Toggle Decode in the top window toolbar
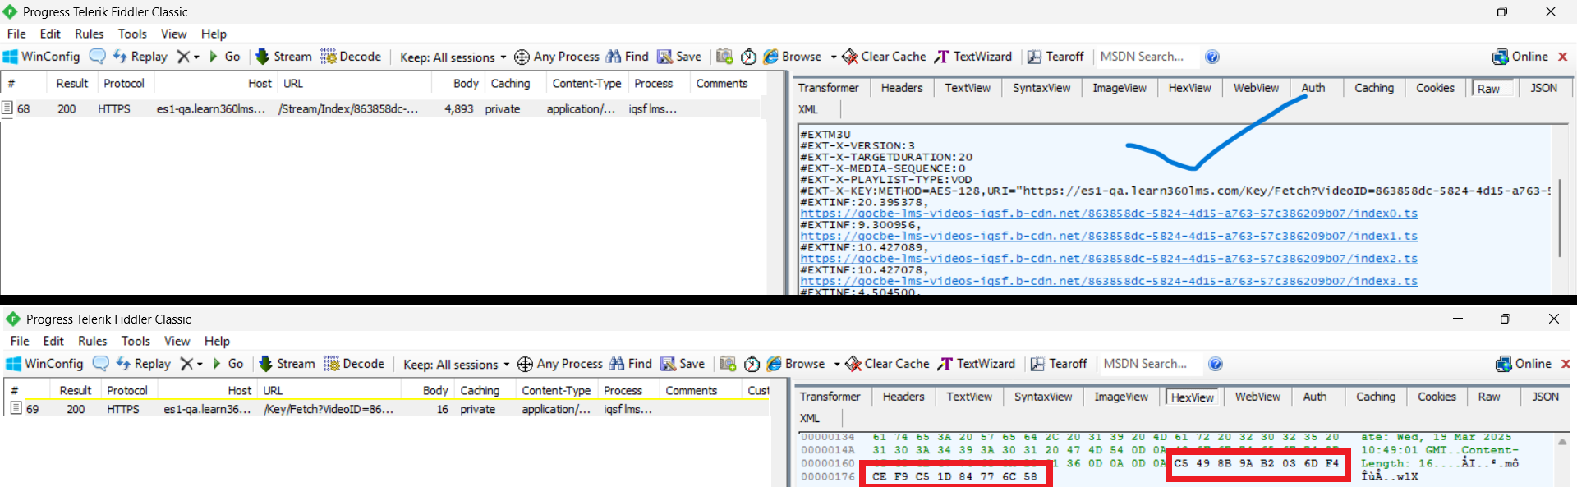 point(351,57)
